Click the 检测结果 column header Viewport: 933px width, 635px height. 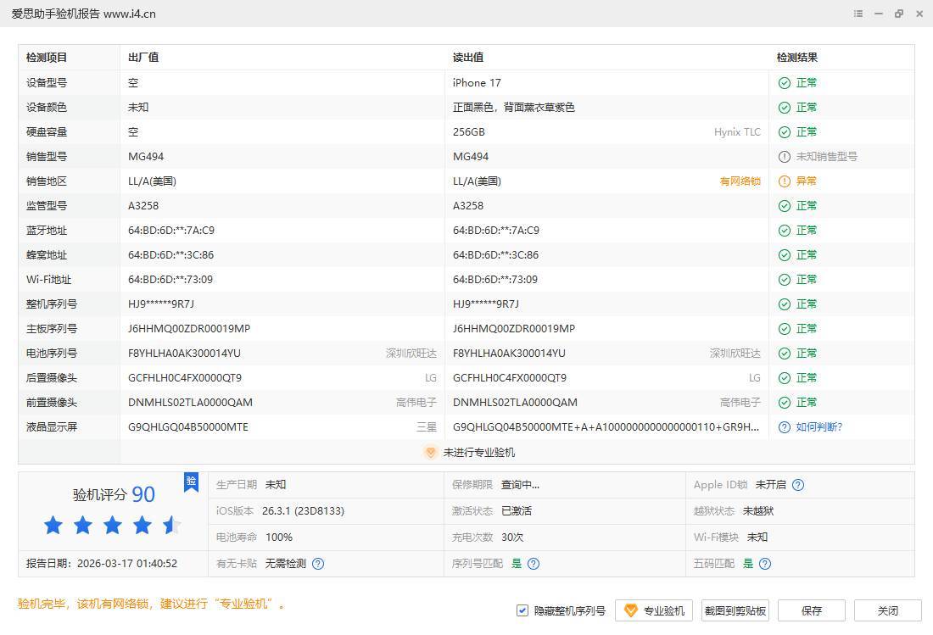[797, 58]
